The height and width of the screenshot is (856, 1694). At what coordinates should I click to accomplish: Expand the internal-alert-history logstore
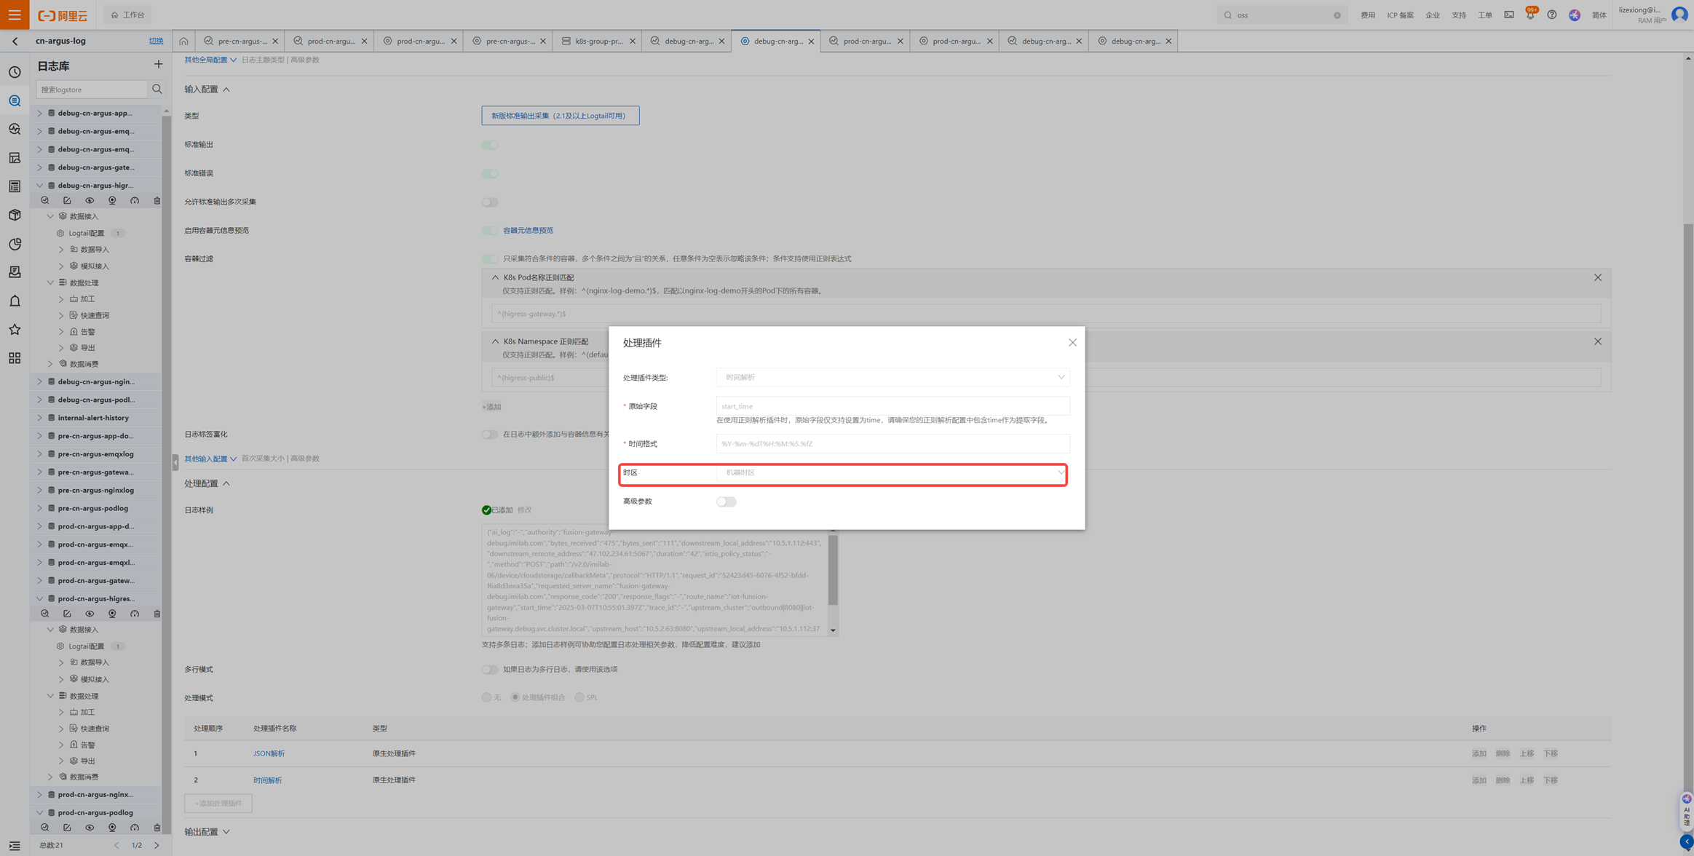[x=40, y=418]
